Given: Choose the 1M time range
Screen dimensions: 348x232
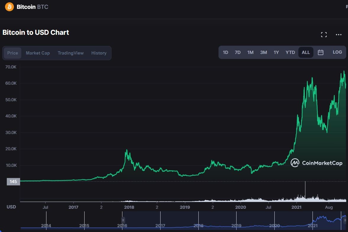Looking at the screenshot, I should point(250,52).
